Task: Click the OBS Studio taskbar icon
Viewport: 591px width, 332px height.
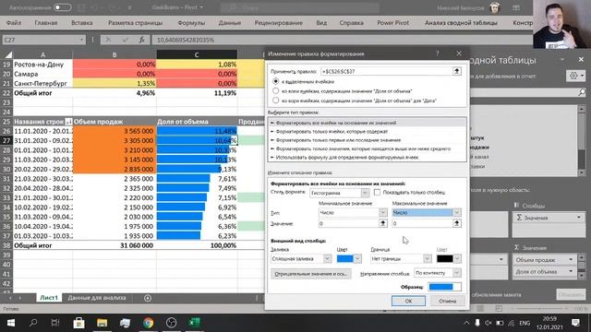Action: (x=171, y=323)
